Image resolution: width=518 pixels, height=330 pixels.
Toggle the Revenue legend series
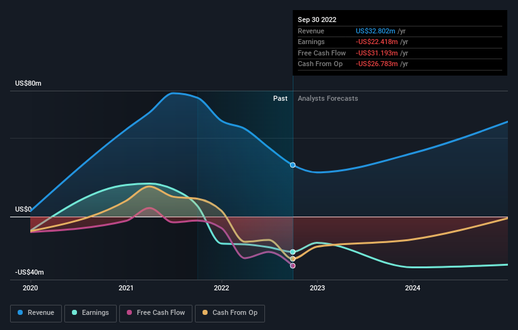[36, 313]
